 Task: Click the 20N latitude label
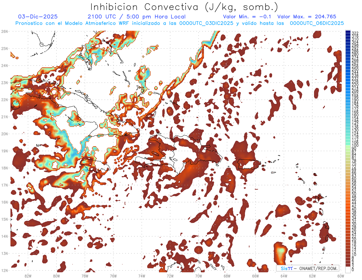point(5,134)
